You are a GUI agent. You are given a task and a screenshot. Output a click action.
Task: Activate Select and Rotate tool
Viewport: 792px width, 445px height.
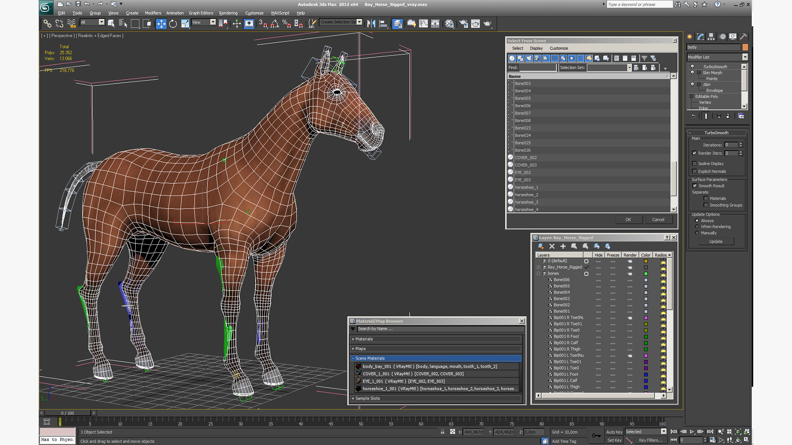pyautogui.click(x=173, y=23)
